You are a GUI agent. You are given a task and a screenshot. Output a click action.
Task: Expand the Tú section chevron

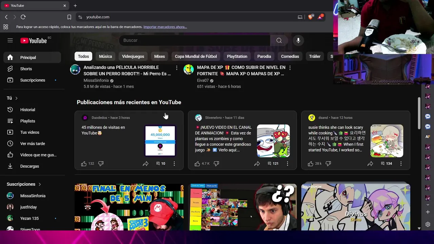point(16,98)
